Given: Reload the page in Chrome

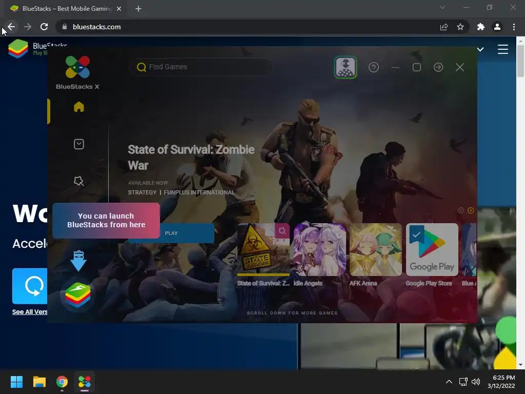Looking at the screenshot, I should click(x=44, y=27).
